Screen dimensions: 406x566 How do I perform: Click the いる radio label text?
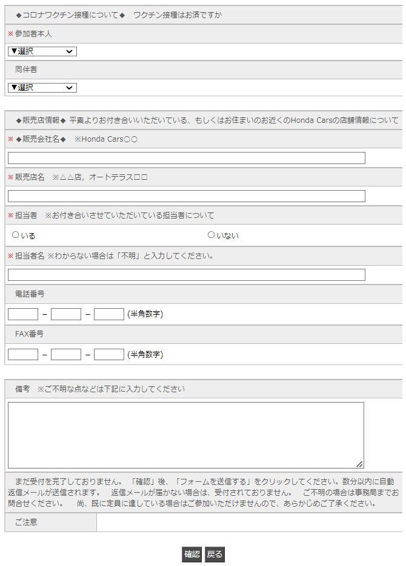click(28, 235)
